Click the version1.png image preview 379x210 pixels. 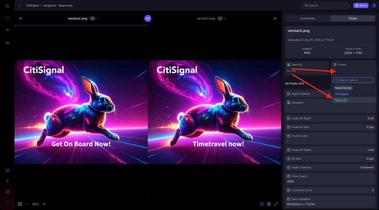[x=214, y=112]
